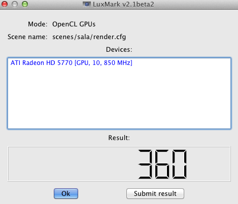The image size is (238, 204).
Task: Click the Mode: label
Action: click(38, 24)
